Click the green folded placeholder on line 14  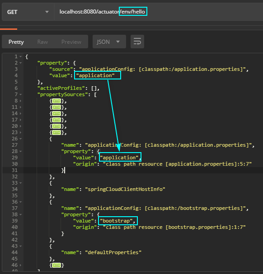(56, 114)
